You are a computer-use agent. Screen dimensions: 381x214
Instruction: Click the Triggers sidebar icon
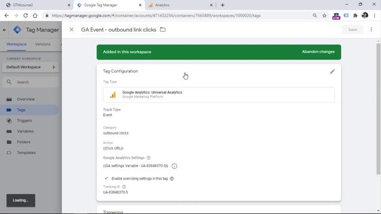click(x=9, y=121)
